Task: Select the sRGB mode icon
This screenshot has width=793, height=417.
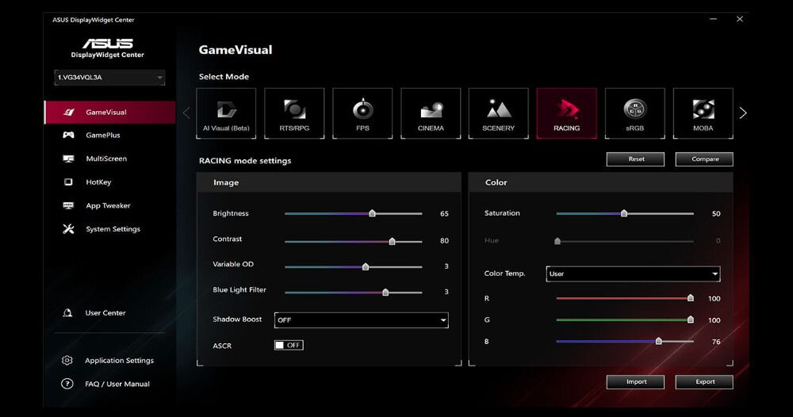Action: pyautogui.click(x=634, y=113)
